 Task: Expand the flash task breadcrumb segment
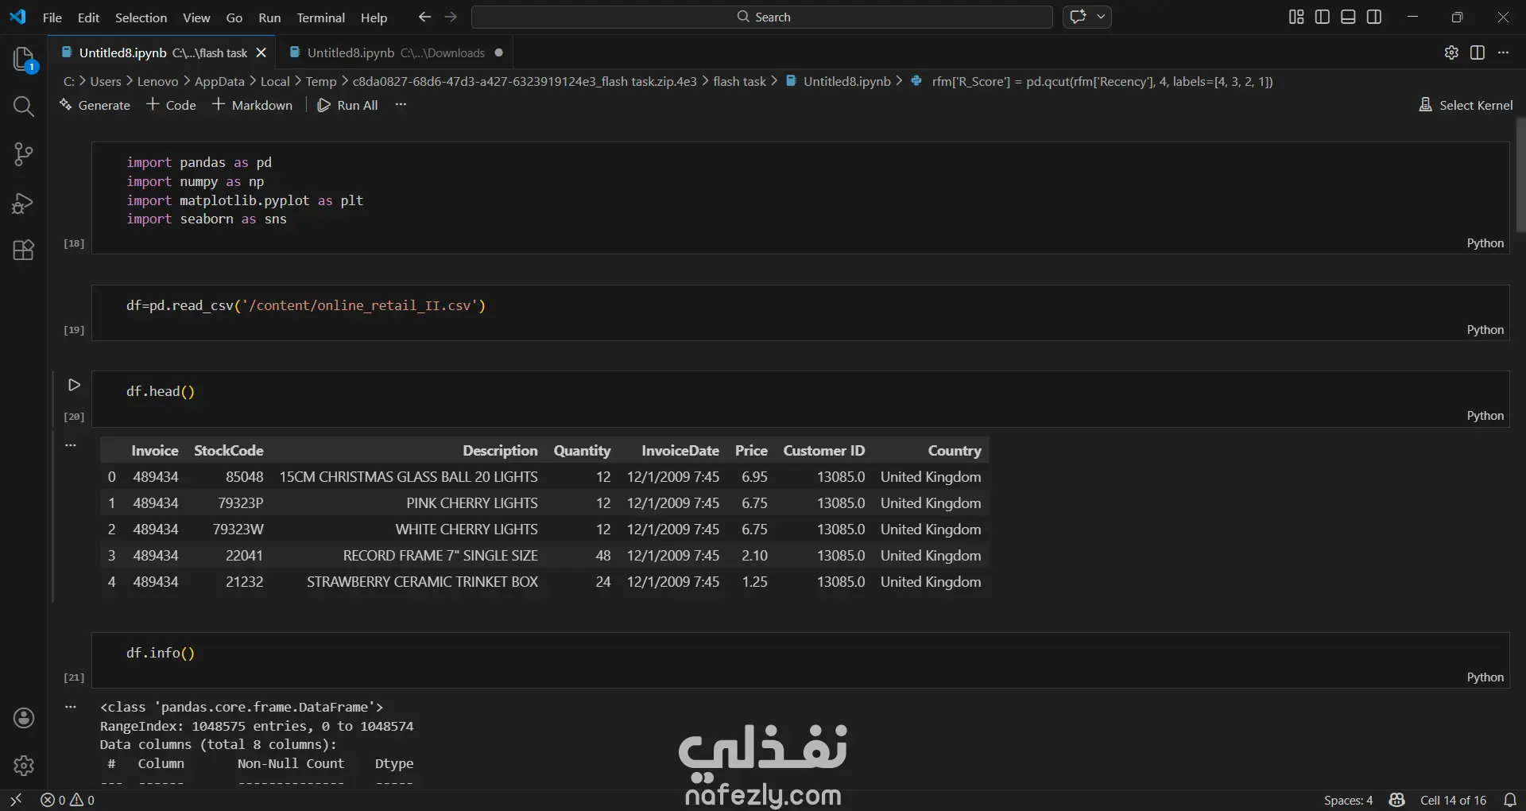click(x=739, y=81)
